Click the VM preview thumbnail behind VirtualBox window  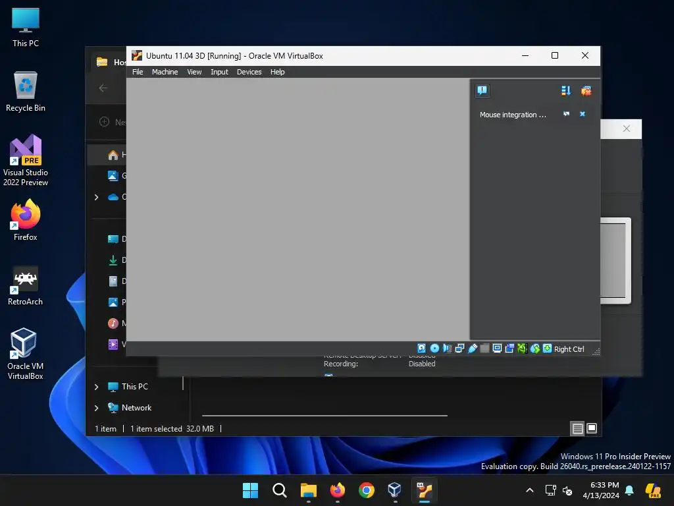click(x=615, y=261)
